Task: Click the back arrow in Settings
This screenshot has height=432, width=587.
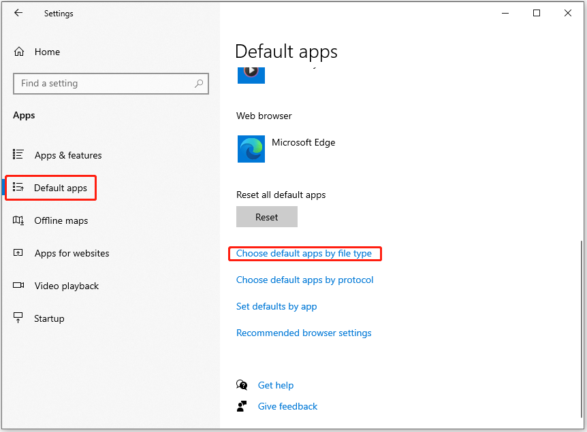Action: coord(18,13)
